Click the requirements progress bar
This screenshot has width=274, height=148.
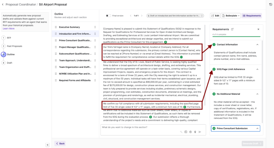point(236,37)
